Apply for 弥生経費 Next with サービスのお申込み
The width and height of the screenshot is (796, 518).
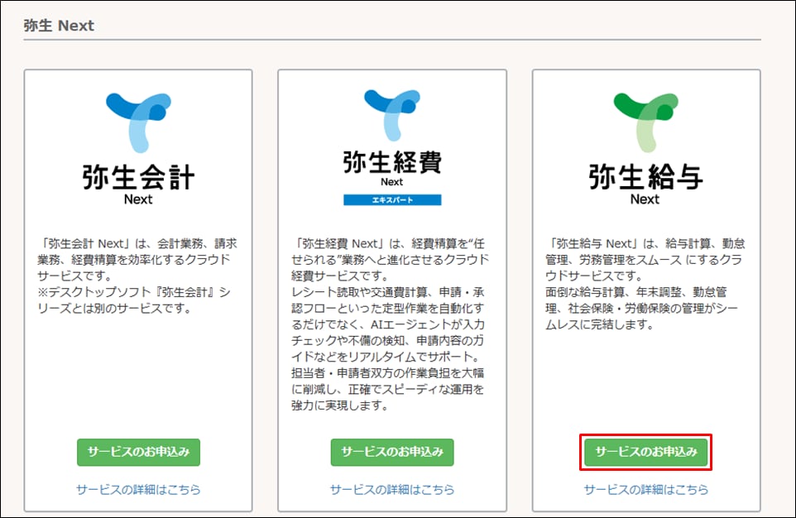pos(392,452)
